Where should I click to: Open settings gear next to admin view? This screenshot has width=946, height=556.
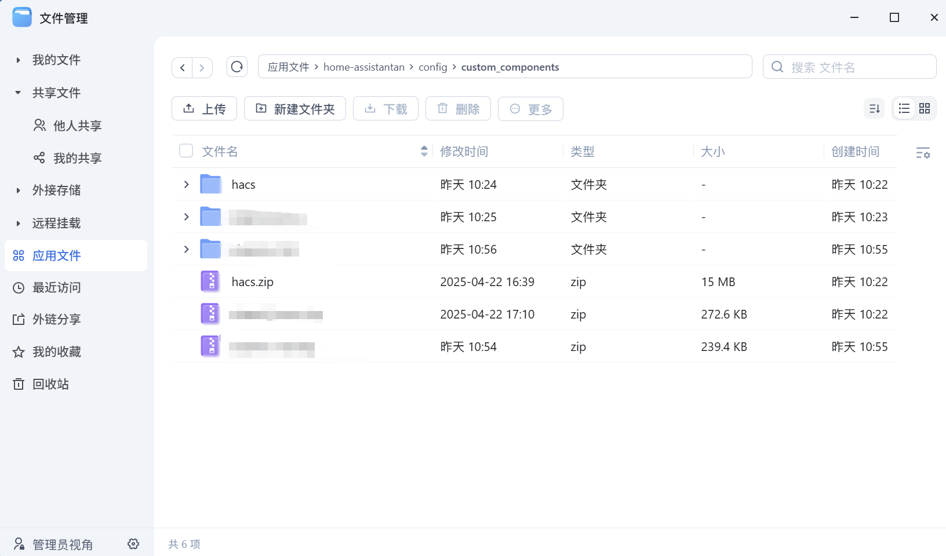133,544
